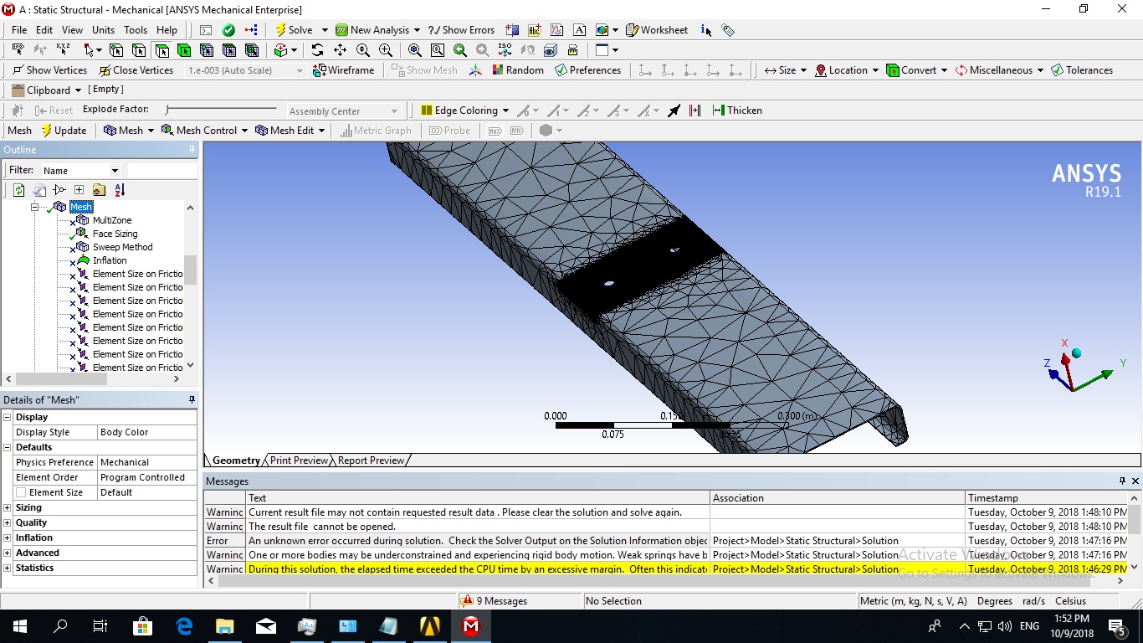Select the Edge selection filter icon
Screen dimensions: 1143x643
[x=139, y=50]
